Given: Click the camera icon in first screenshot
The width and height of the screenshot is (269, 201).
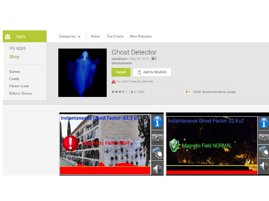Looking at the screenshot, I should point(157,138).
